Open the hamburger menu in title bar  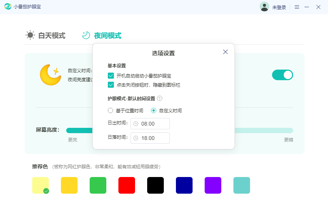[297, 7]
